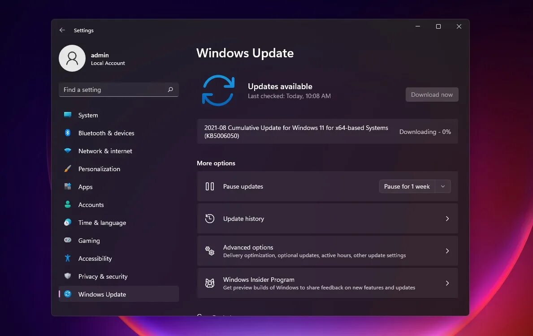533x336 pixels.
Task: Click the admin Local Account name
Action: [108, 59]
